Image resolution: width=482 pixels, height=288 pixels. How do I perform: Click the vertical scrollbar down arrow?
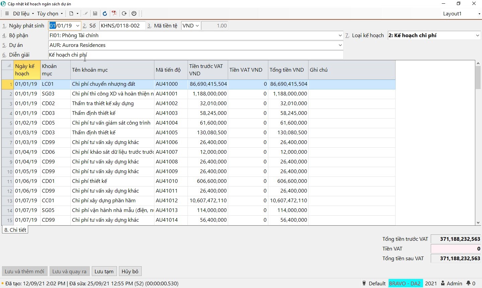pos(478,223)
